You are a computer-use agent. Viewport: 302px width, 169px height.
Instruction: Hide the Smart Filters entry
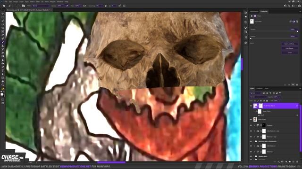click(x=256, y=111)
